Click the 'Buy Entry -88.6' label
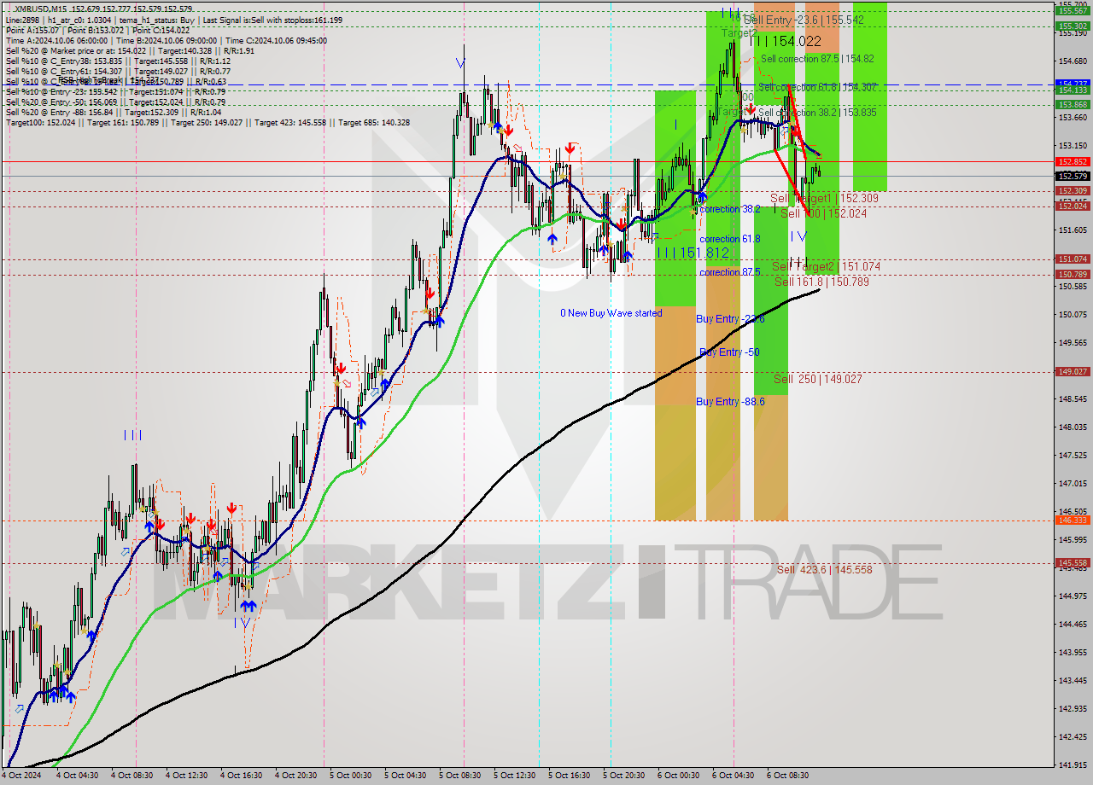Image resolution: width=1093 pixels, height=785 pixels. 730,401
